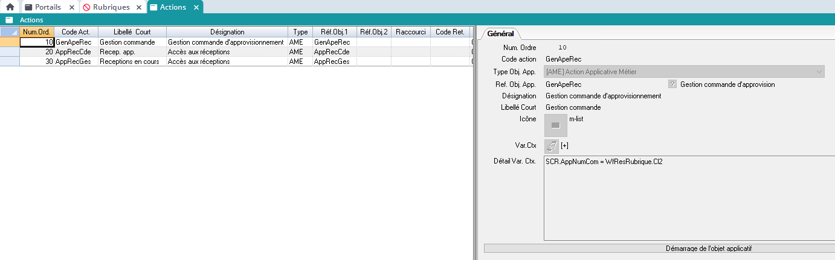Sort by the Désignation column header
835x260 pixels.
[227, 31]
